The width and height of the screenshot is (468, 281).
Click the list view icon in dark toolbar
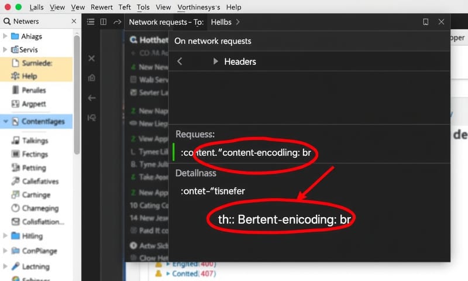[90, 22]
